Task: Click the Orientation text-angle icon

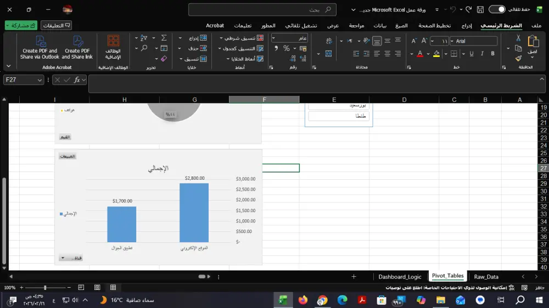Action: click(x=367, y=41)
